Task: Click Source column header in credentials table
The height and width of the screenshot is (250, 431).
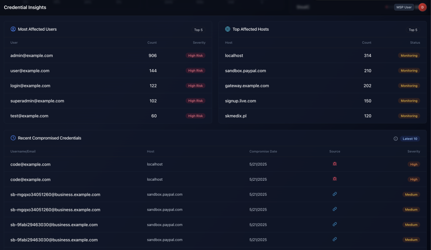Action: point(335,151)
